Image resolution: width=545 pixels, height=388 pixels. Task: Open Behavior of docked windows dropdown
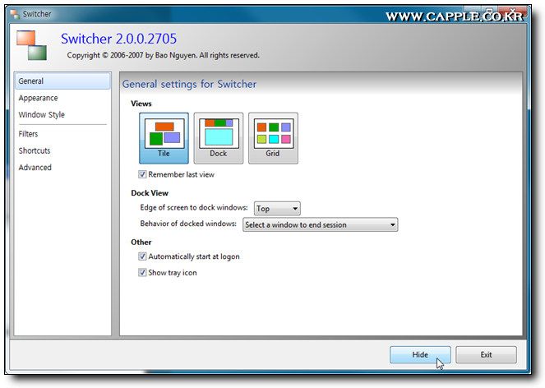pos(320,225)
